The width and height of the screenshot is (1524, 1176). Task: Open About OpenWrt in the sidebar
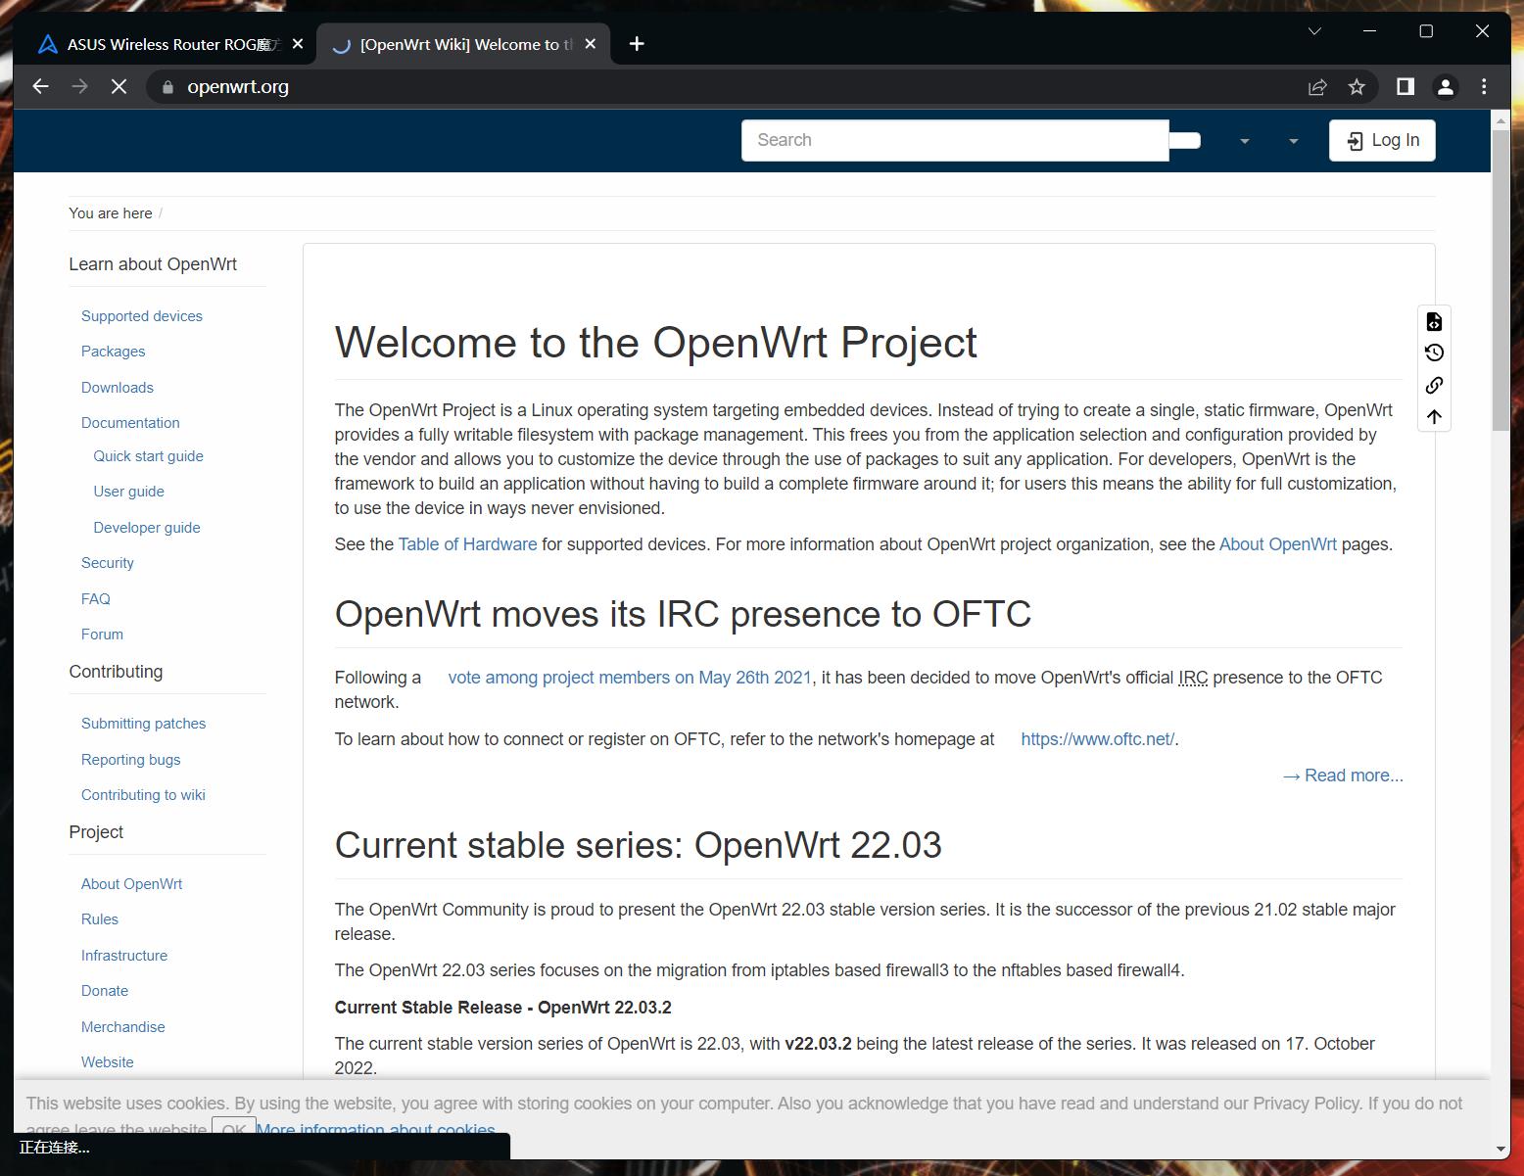click(x=132, y=884)
